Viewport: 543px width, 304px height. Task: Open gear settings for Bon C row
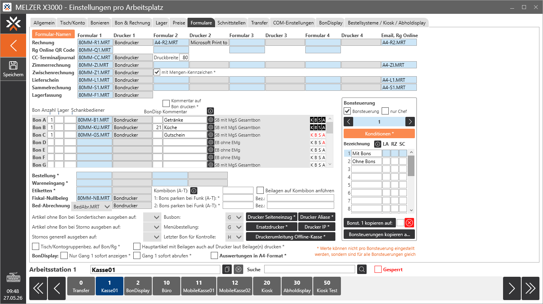tap(210, 135)
